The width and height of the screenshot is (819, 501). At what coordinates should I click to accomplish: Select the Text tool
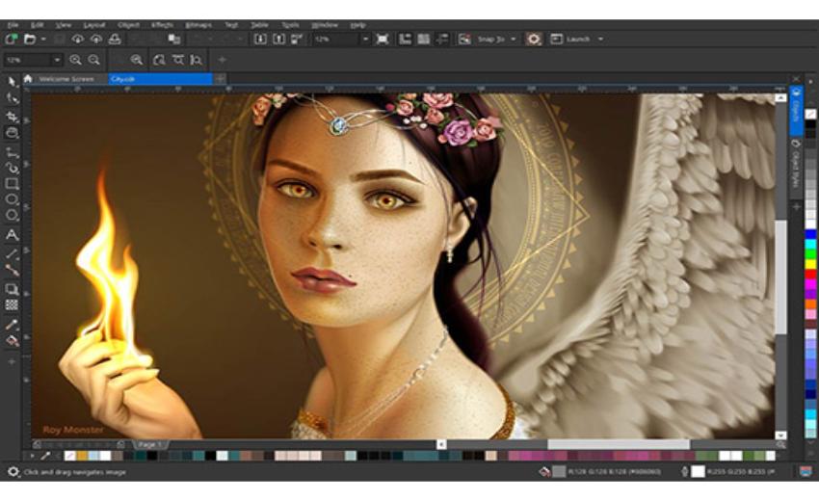[12, 234]
